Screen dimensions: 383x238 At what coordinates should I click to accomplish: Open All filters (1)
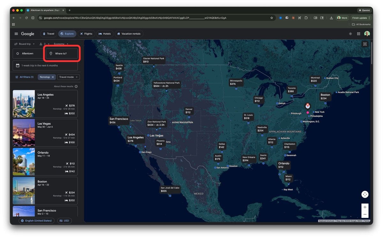[24, 77]
